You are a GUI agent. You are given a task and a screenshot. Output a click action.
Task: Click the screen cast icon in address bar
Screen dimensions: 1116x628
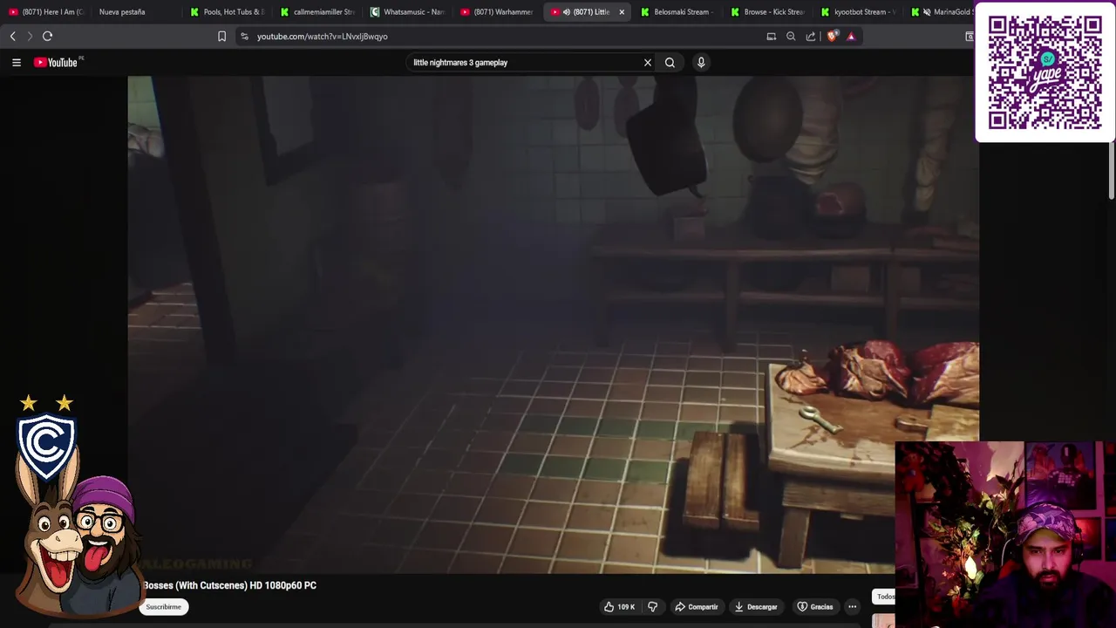pyautogui.click(x=771, y=36)
